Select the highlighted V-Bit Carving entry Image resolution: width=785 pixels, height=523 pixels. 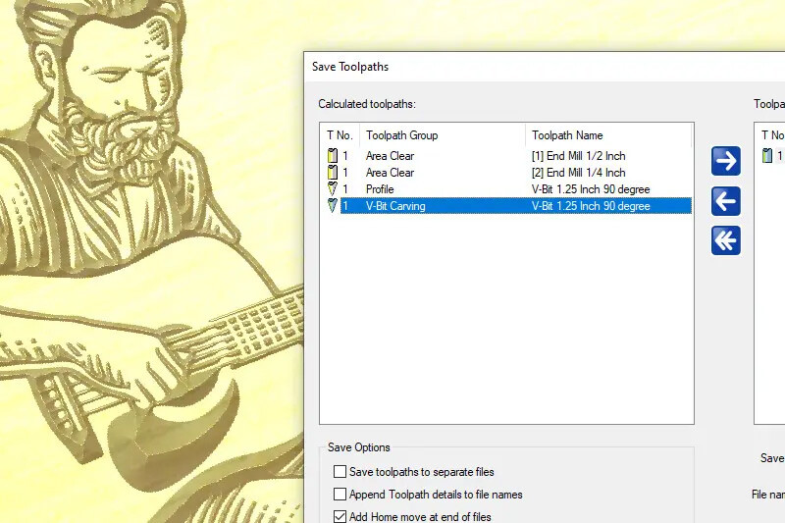coord(395,206)
